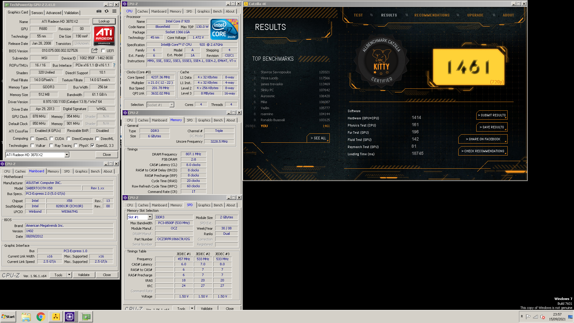Click the GPU-Z refresh icon
This screenshot has height=323, width=574.
point(107,11)
